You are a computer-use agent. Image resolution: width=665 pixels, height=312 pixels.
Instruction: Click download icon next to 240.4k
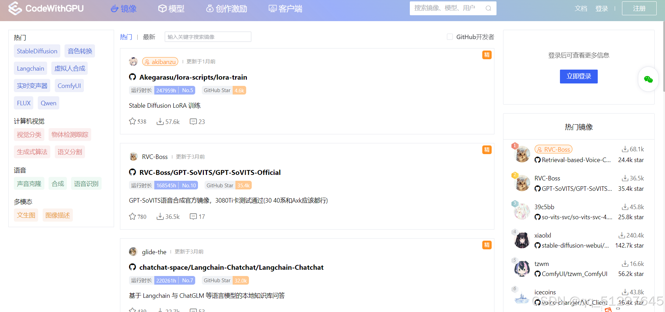[x=622, y=235]
